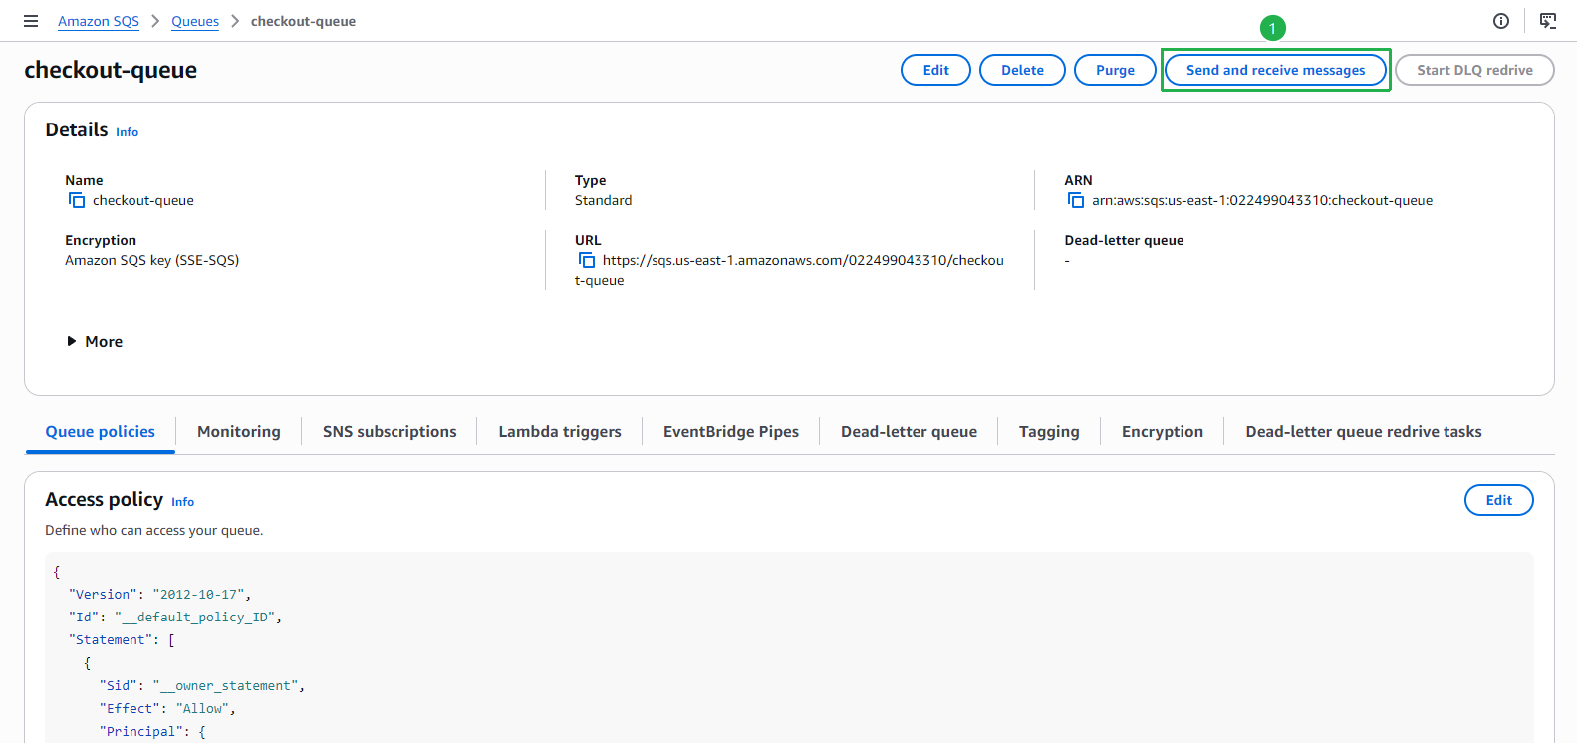This screenshot has height=743, width=1577.
Task: Click Start DLQ redrive button
Action: 1474,70
